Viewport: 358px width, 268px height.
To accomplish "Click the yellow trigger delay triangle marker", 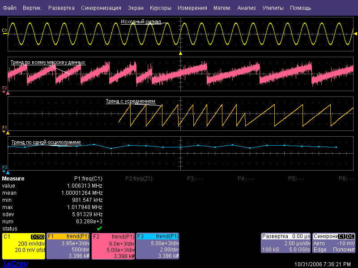I will [x=180, y=53].
